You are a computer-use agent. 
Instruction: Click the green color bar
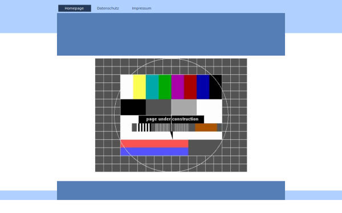165,87
